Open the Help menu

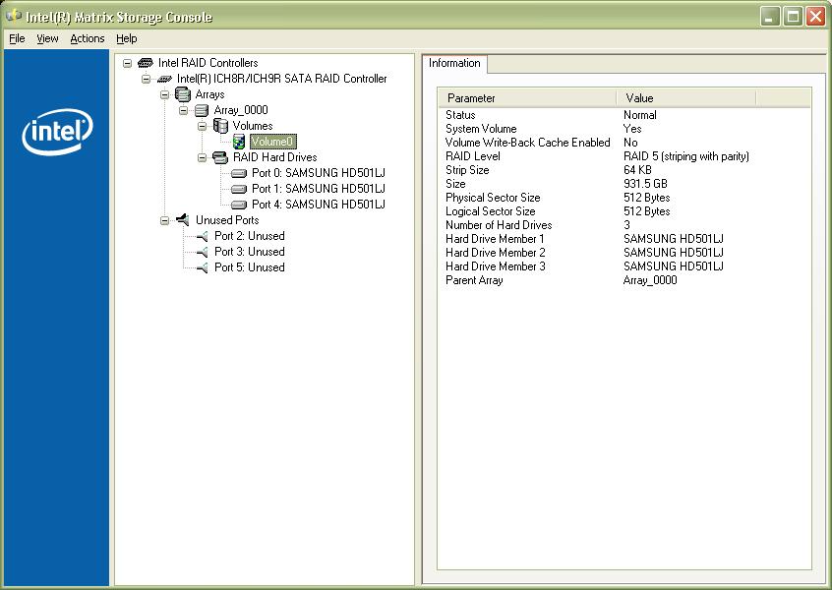[126, 38]
